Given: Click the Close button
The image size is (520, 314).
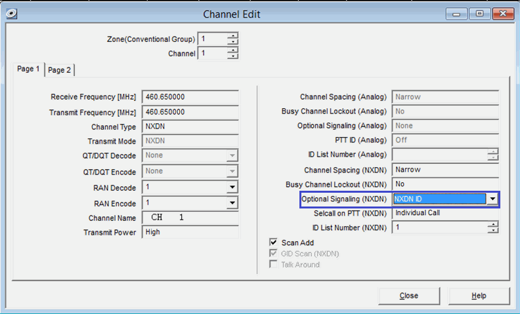Looking at the screenshot, I should (x=409, y=296).
